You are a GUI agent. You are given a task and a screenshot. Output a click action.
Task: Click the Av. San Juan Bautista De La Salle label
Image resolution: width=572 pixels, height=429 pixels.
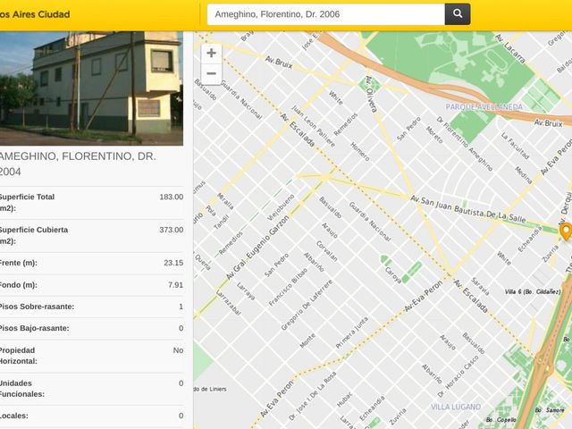pyautogui.click(x=468, y=209)
